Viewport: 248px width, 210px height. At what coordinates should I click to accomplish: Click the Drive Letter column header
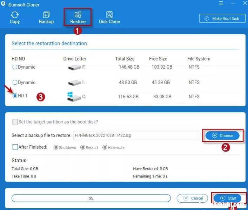pyautogui.click(x=75, y=59)
